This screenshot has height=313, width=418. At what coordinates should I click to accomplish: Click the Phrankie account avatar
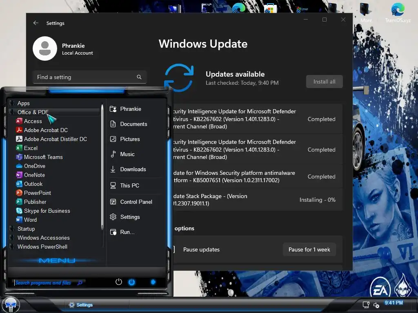coord(45,48)
